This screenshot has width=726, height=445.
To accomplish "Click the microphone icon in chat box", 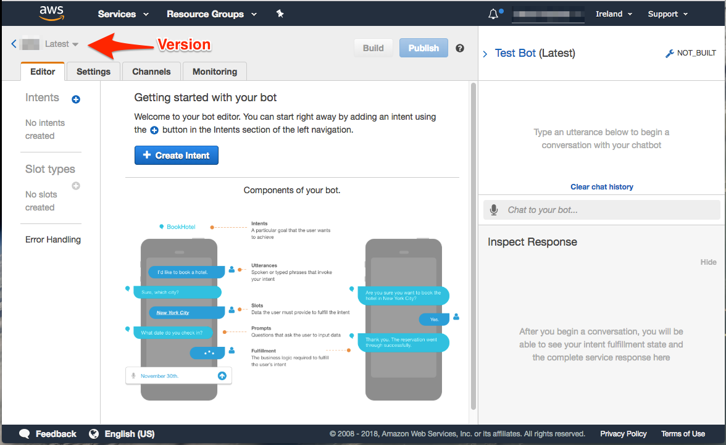I will click(x=494, y=210).
